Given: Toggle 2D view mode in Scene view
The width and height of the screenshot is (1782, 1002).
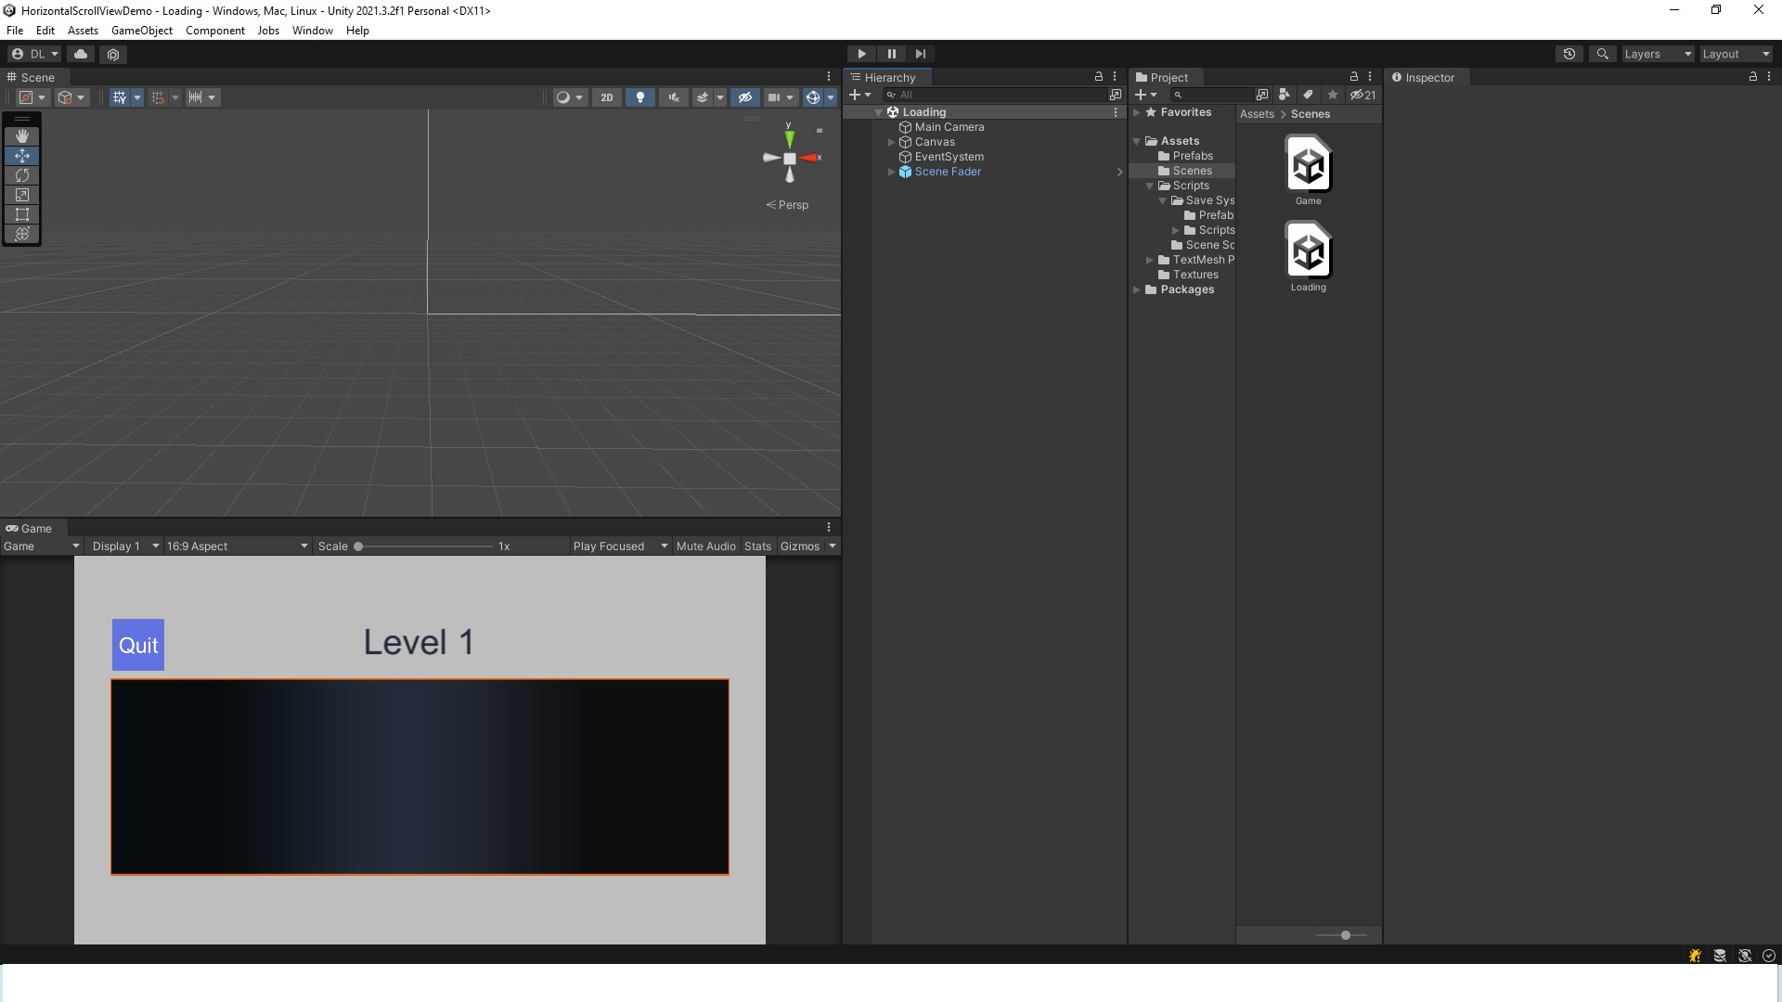Looking at the screenshot, I should tap(606, 96).
